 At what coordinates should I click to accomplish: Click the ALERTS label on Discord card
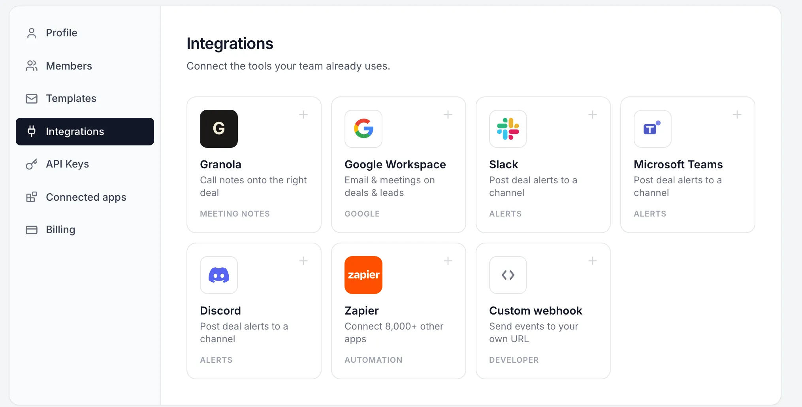[x=216, y=360]
